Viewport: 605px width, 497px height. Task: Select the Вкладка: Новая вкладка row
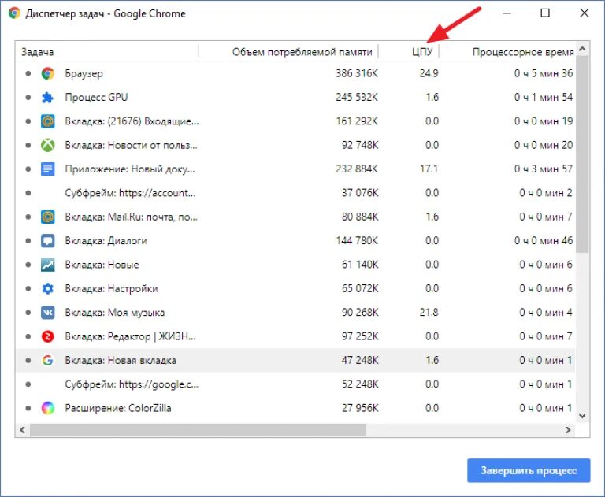pyautogui.click(x=295, y=361)
